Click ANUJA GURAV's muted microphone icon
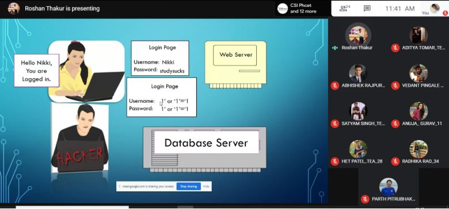 coord(395,123)
